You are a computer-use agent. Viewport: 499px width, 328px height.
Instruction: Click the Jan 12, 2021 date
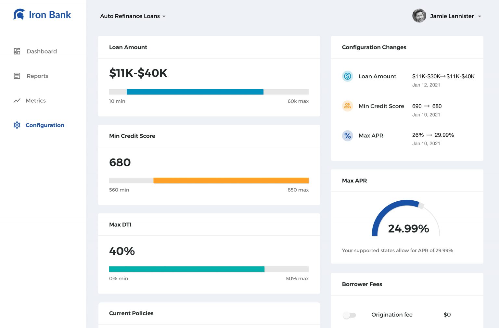[x=426, y=85]
